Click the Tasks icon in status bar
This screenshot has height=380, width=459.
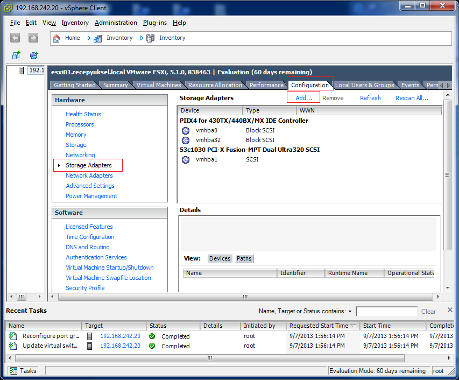[13, 371]
